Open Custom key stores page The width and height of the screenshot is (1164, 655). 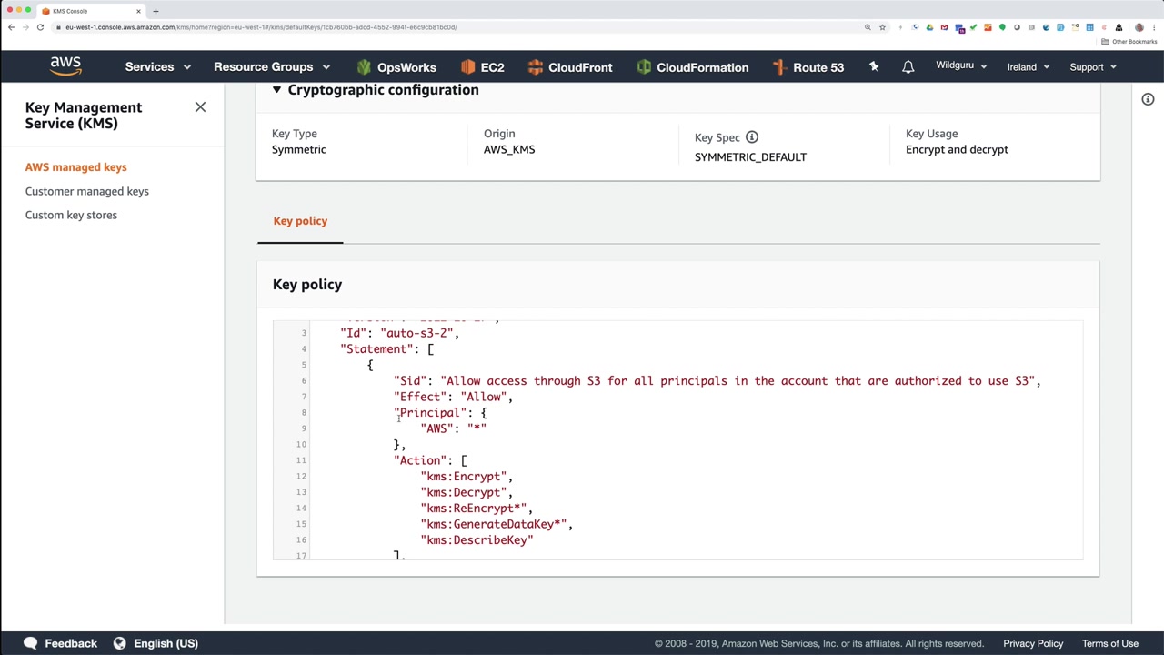[71, 215]
